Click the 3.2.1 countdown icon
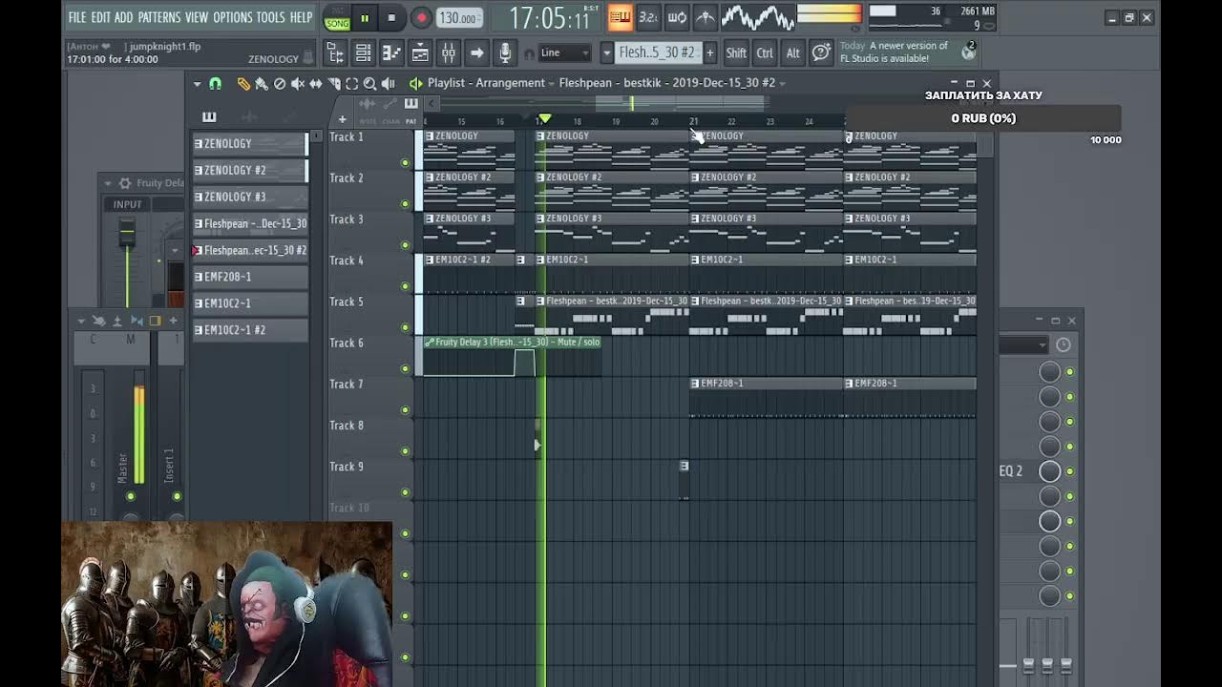 coord(648,17)
